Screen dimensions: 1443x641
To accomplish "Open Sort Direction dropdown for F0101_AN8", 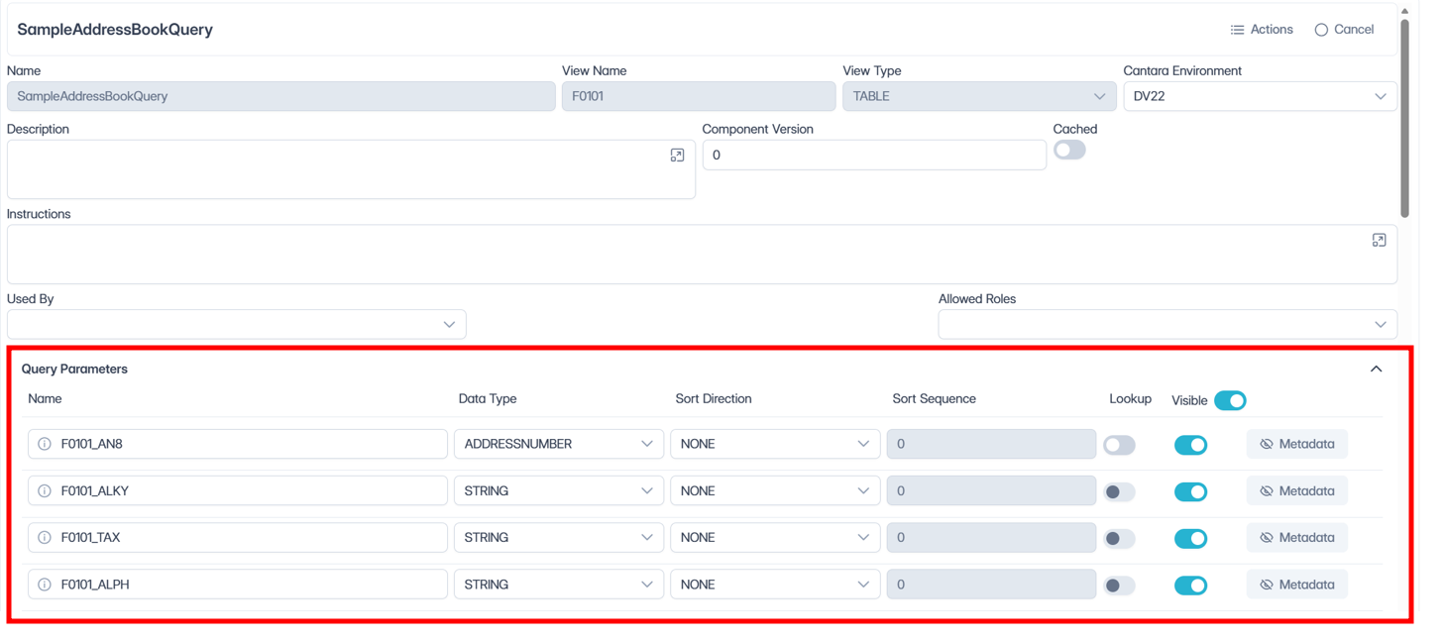I will tap(775, 444).
